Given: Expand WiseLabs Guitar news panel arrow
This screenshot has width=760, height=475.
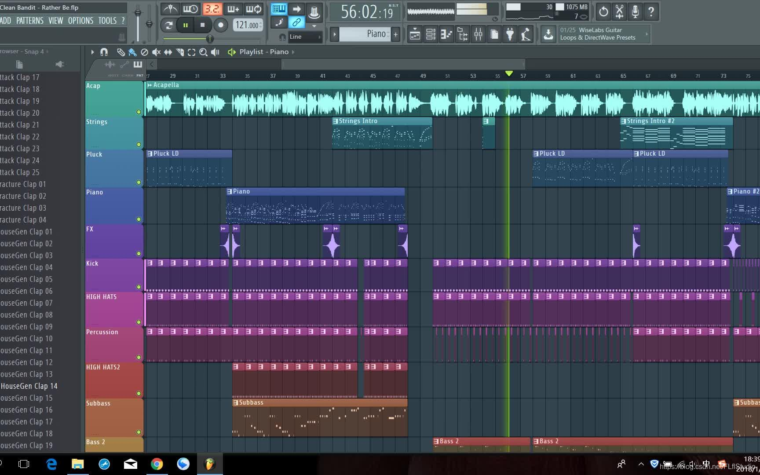Looking at the screenshot, I should [647, 34].
